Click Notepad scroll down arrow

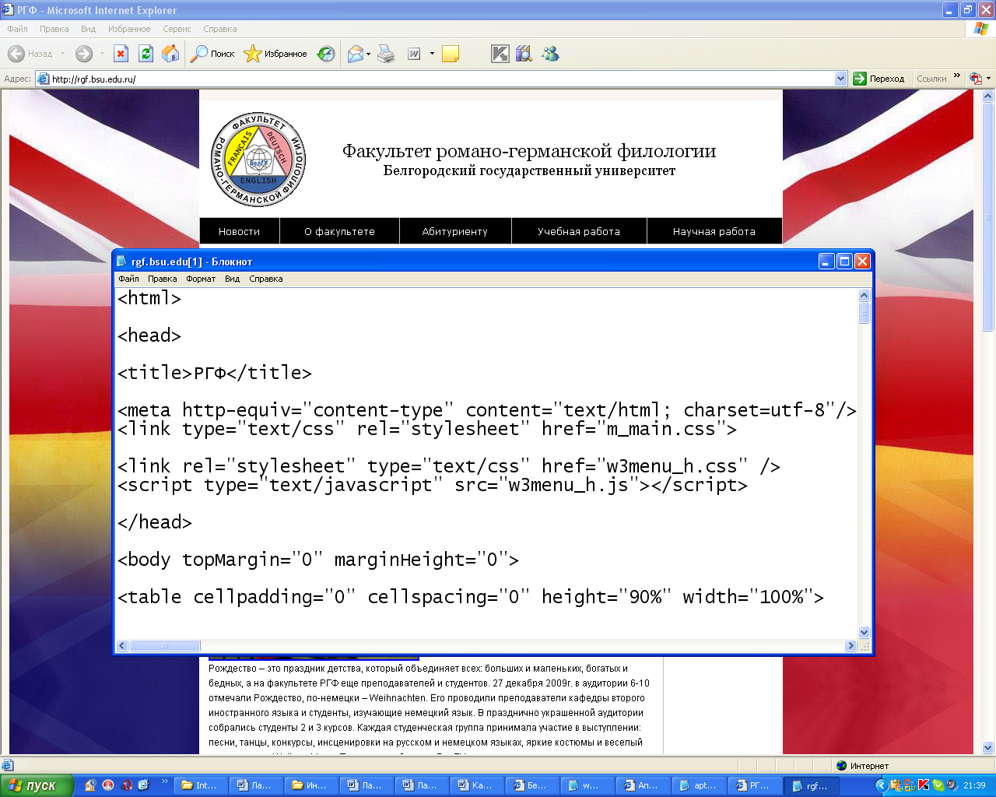click(864, 633)
